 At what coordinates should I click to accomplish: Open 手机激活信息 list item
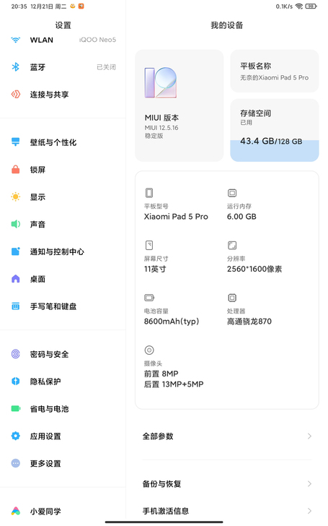227,511
